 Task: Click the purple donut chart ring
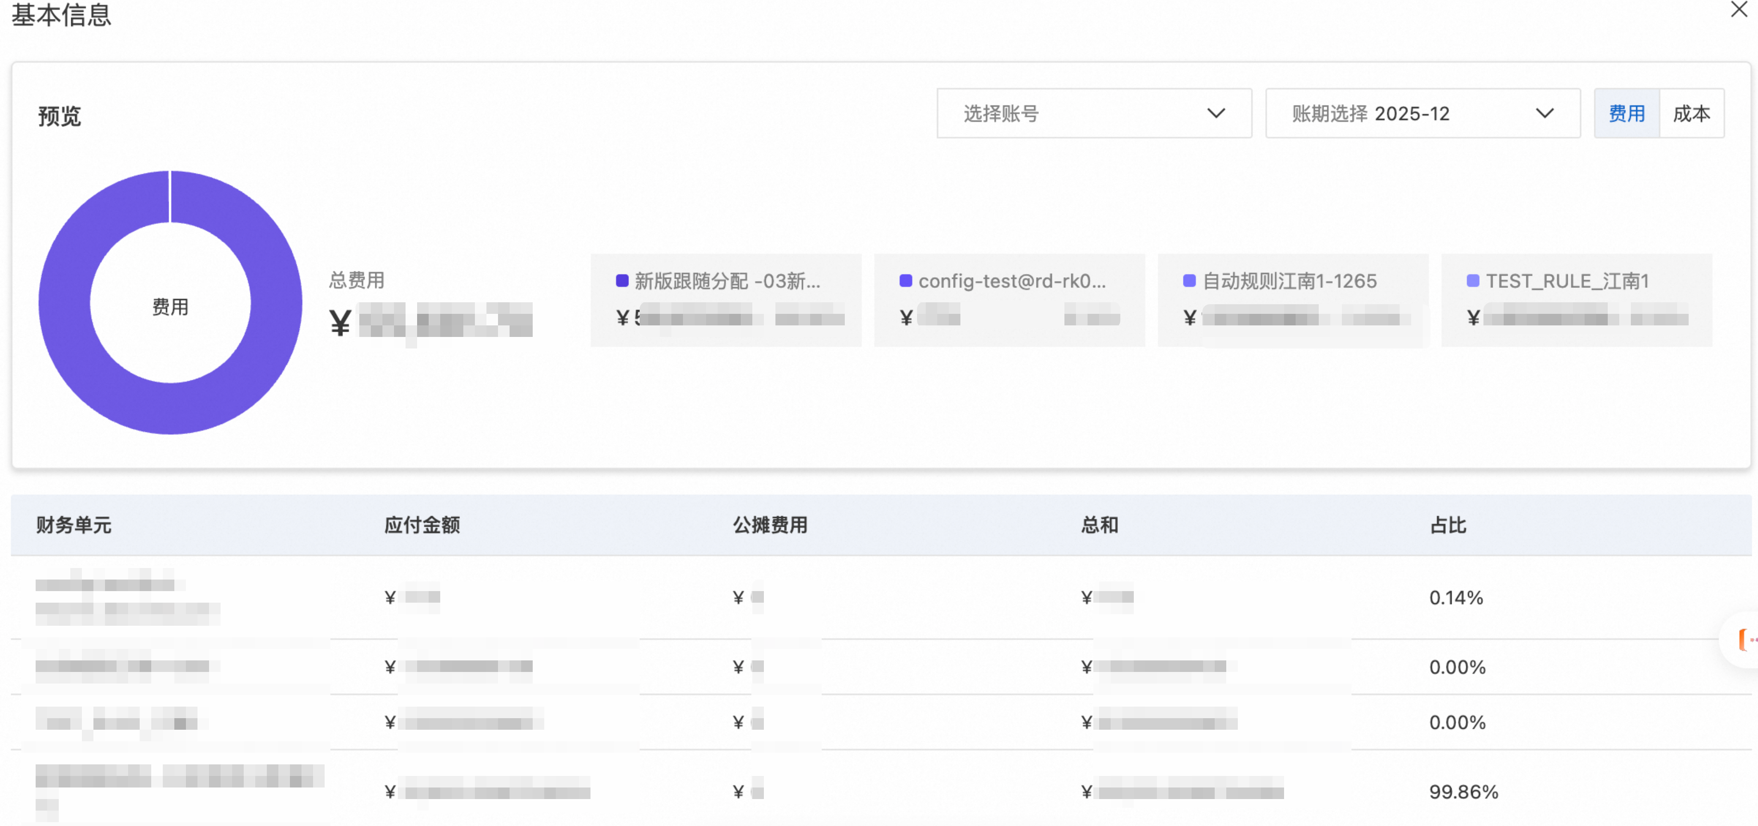(65, 302)
